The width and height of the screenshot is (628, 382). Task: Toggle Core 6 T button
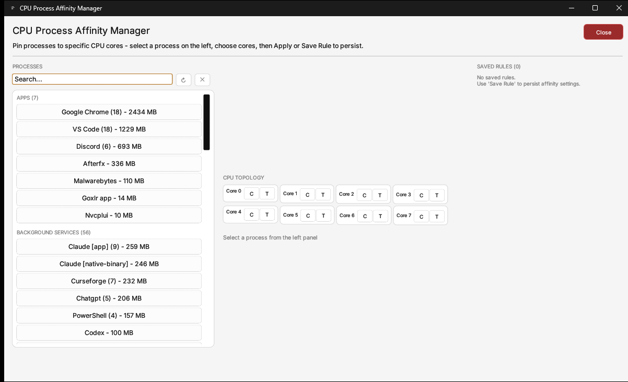coord(380,216)
